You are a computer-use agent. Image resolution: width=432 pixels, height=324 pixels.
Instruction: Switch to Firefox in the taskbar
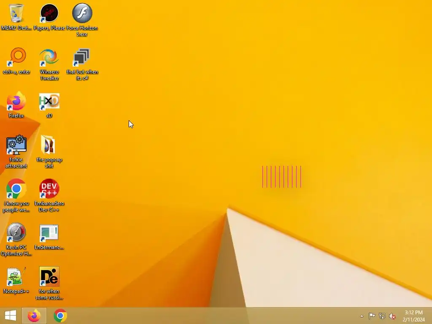click(x=34, y=316)
